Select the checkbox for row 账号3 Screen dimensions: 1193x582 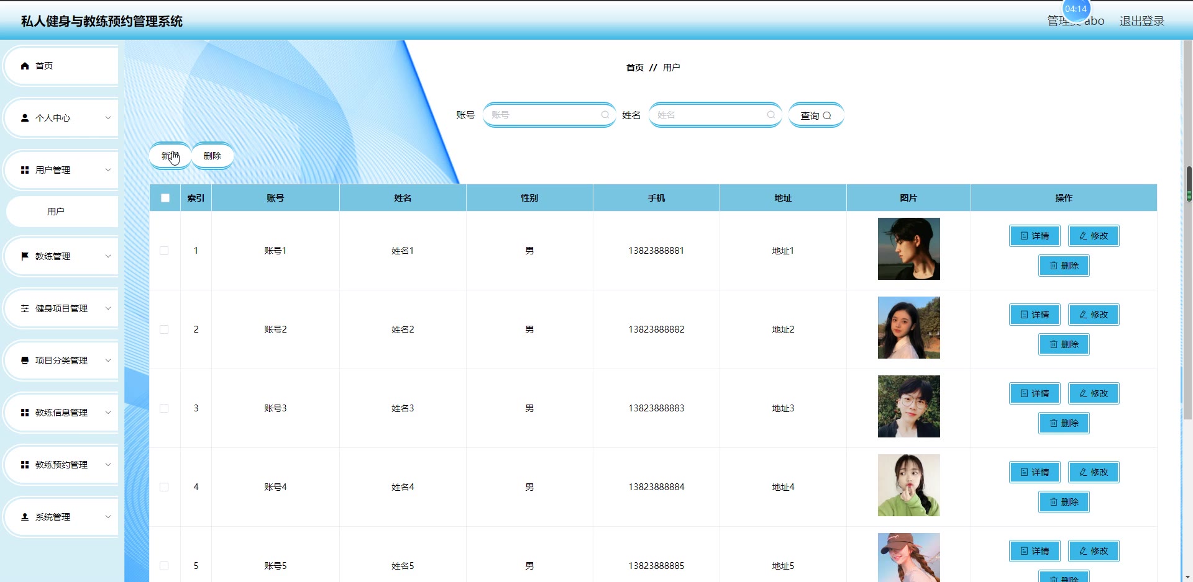(x=164, y=408)
